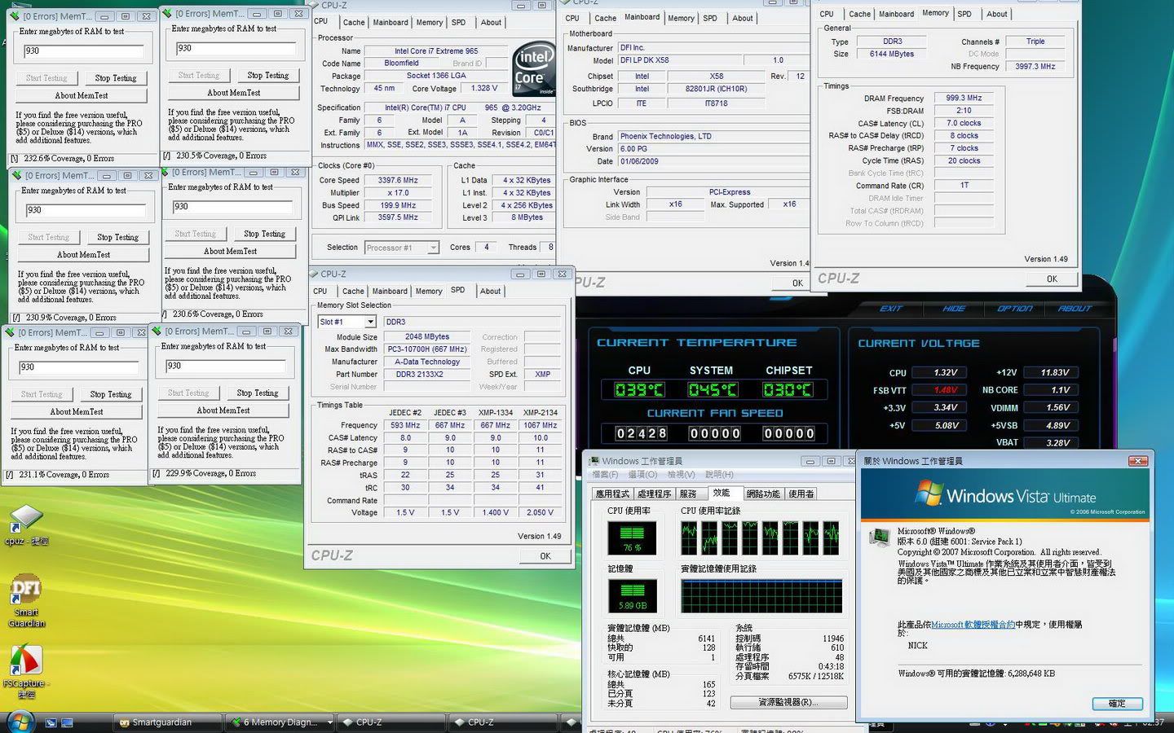Open the cpuz shortcut desktop icon
1174x733 pixels.
[26, 525]
